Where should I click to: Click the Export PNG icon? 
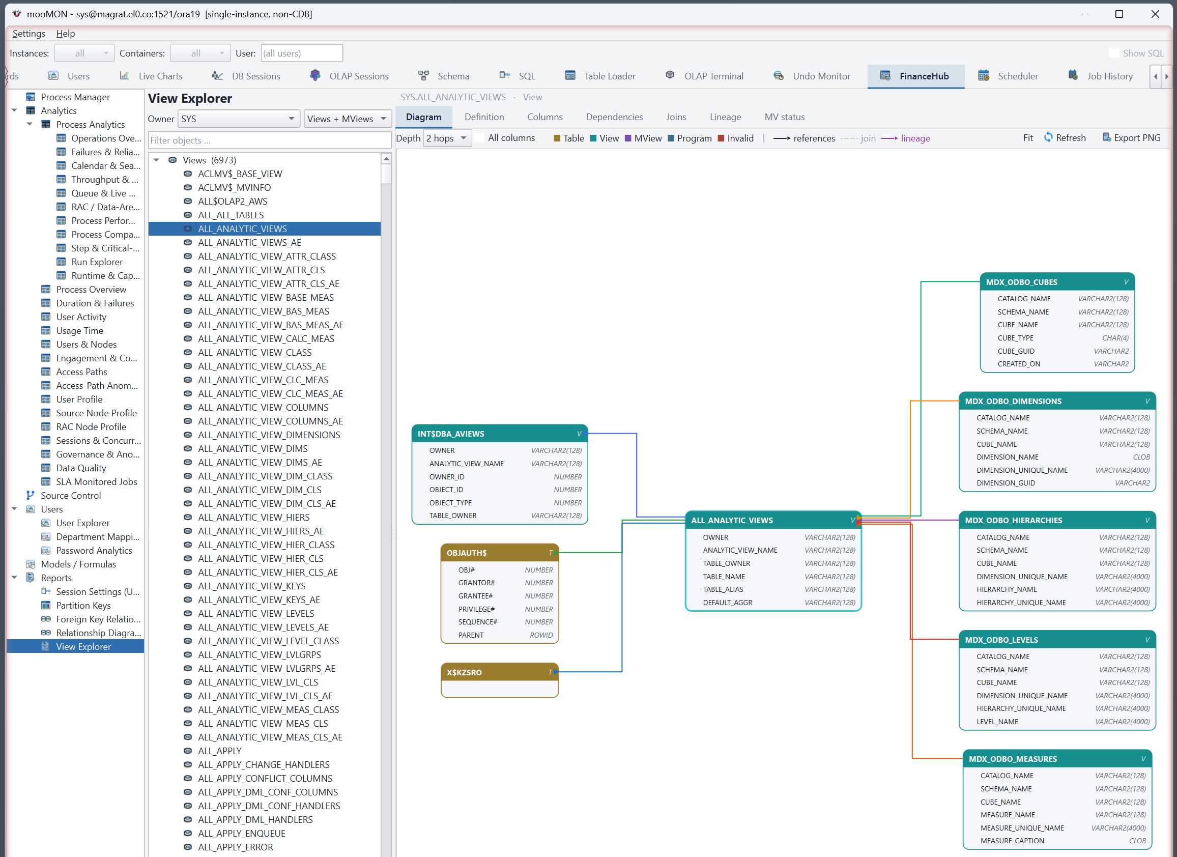(1106, 137)
